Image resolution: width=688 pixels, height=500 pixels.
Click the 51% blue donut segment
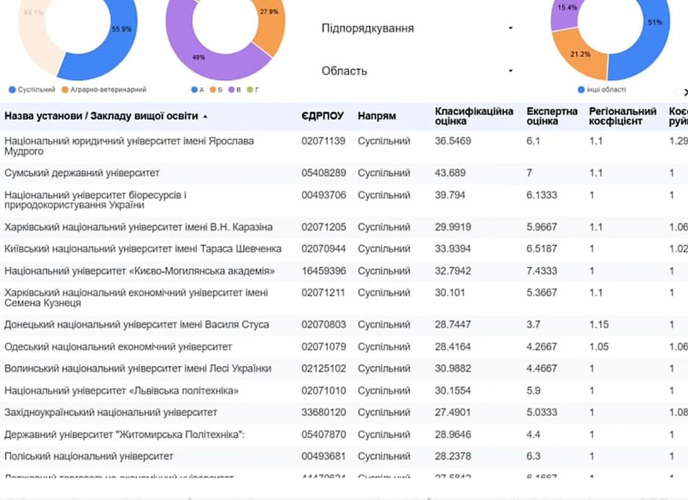tap(655, 23)
